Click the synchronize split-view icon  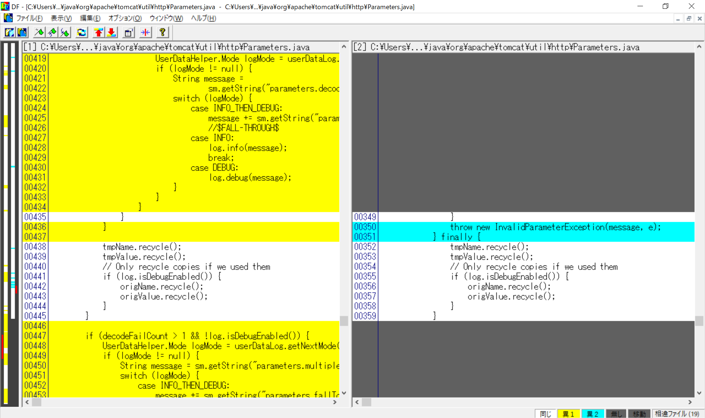click(x=145, y=32)
